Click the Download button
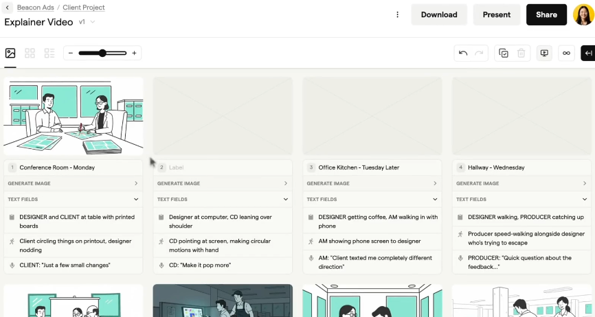Image resolution: width=595 pixels, height=317 pixels. [x=438, y=14]
